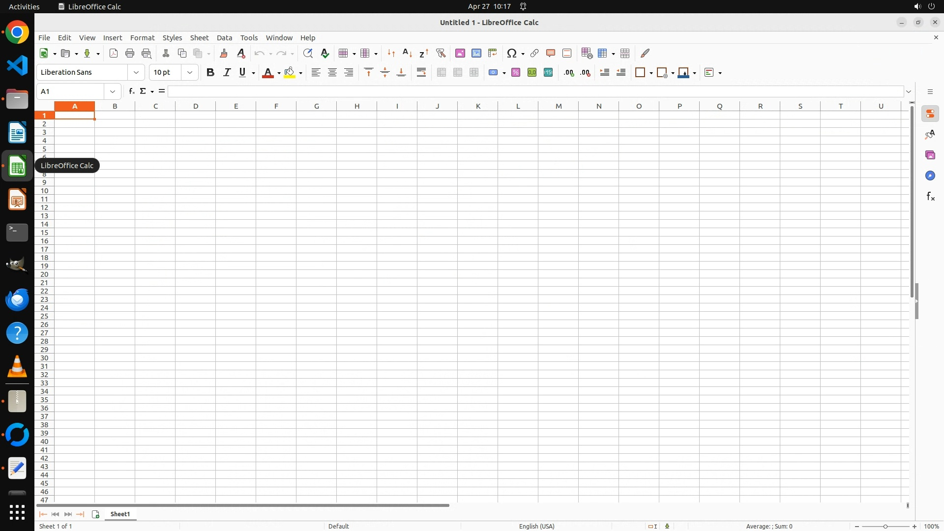Viewport: 944px width, 531px height.
Task: Click the column H header
Action: click(356, 106)
